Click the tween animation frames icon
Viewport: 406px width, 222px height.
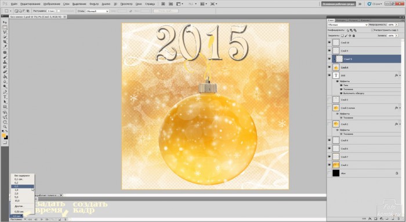tap(53, 220)
